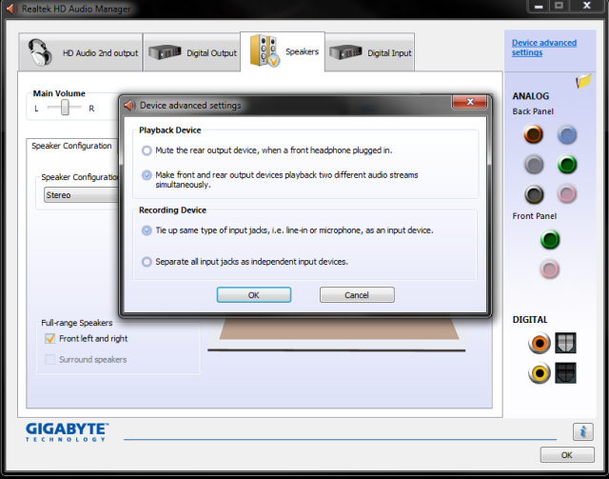Screen dimensions: 609x479
Task: Click the Digital Output device icon
Action: click(165, 52)
